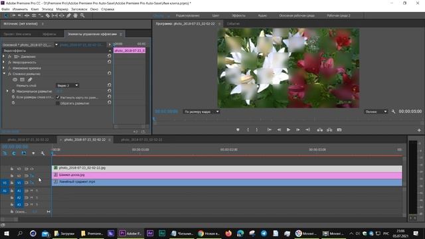Go to In point button

coord(269,130)
